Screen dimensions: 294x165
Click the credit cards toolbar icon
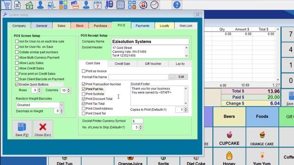75,5
